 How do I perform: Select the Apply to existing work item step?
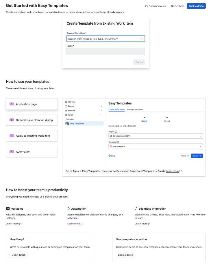tap(32, 136)
